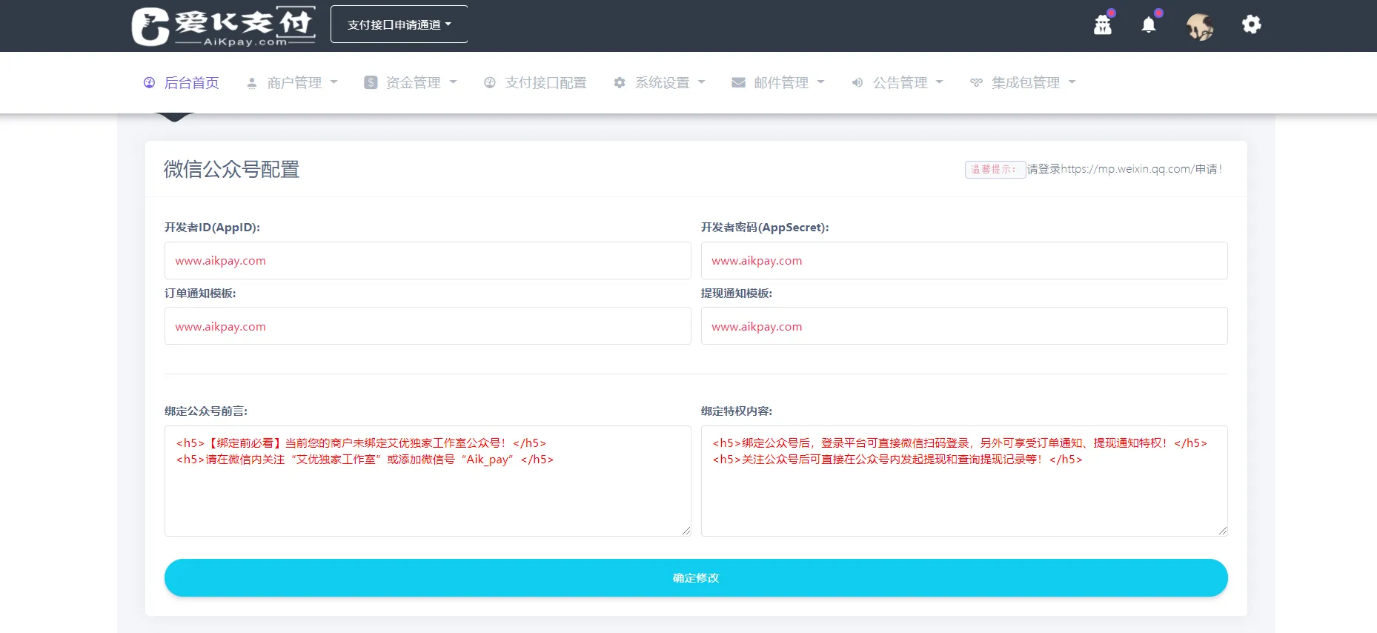This screenshot has width=1377, height=633.
Task: Expand the 邮件管理 menu
Action: (x=778, y=82)
